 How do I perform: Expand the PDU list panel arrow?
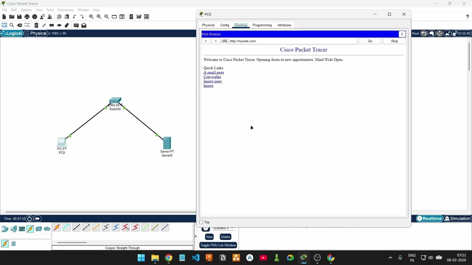pyautogui.click(x=196, y=236)
